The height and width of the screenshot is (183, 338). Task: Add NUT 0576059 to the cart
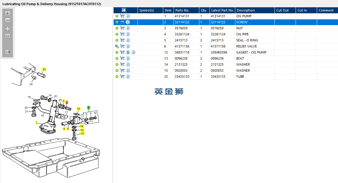pyautogui.click(x=122, y=28)
